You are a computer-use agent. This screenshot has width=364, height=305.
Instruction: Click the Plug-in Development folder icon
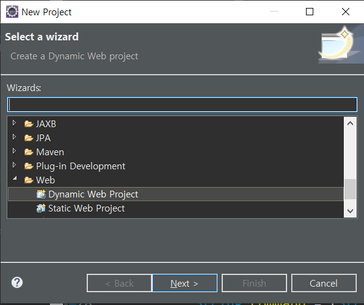tap(29, 166)
